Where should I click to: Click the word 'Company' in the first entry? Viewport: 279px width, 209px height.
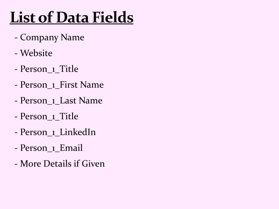(39, 38)
